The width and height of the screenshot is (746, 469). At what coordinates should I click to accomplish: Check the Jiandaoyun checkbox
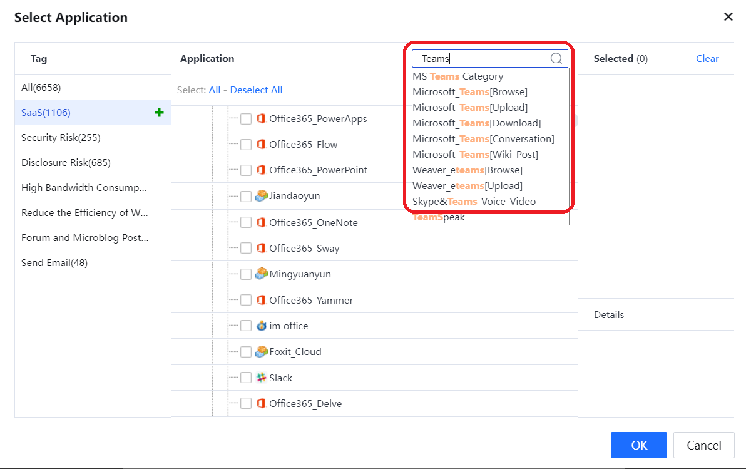pos(246,196)
